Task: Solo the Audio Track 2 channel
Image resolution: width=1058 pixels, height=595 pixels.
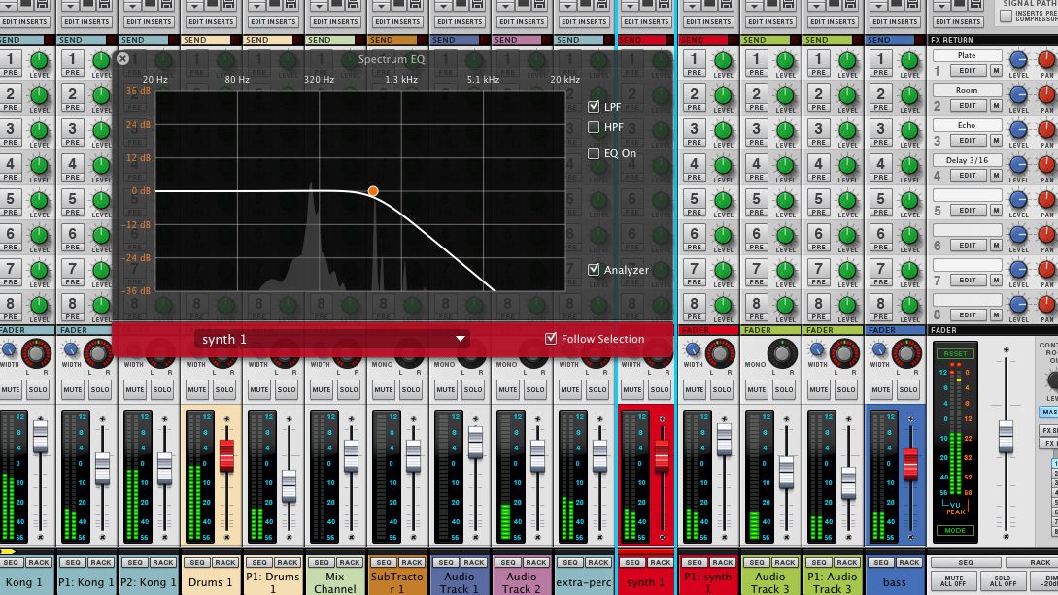Action: click(x=535, y=389)
